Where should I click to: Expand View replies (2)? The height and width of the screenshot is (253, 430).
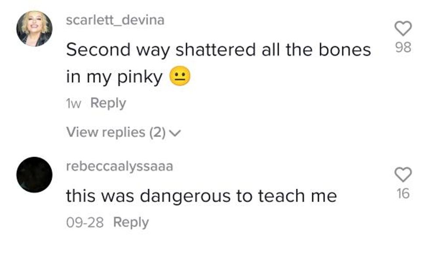tap(115, 132)
